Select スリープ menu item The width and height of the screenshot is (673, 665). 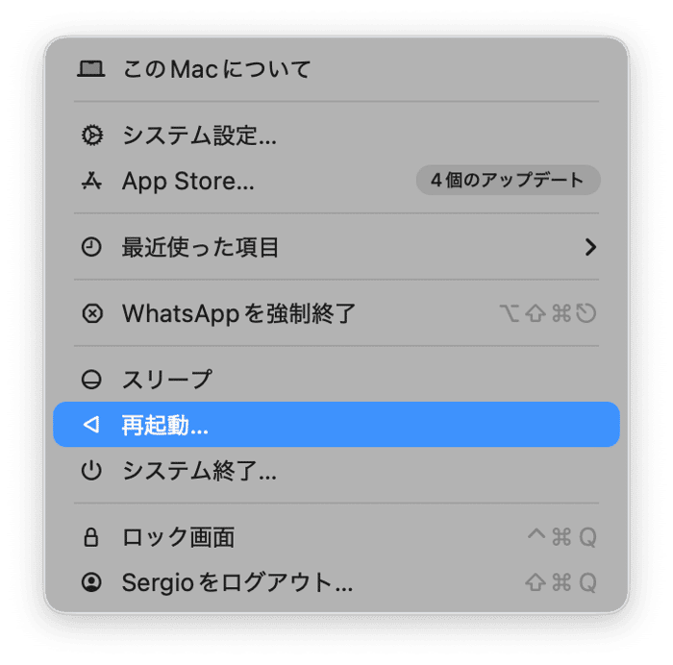pos(166,380)
